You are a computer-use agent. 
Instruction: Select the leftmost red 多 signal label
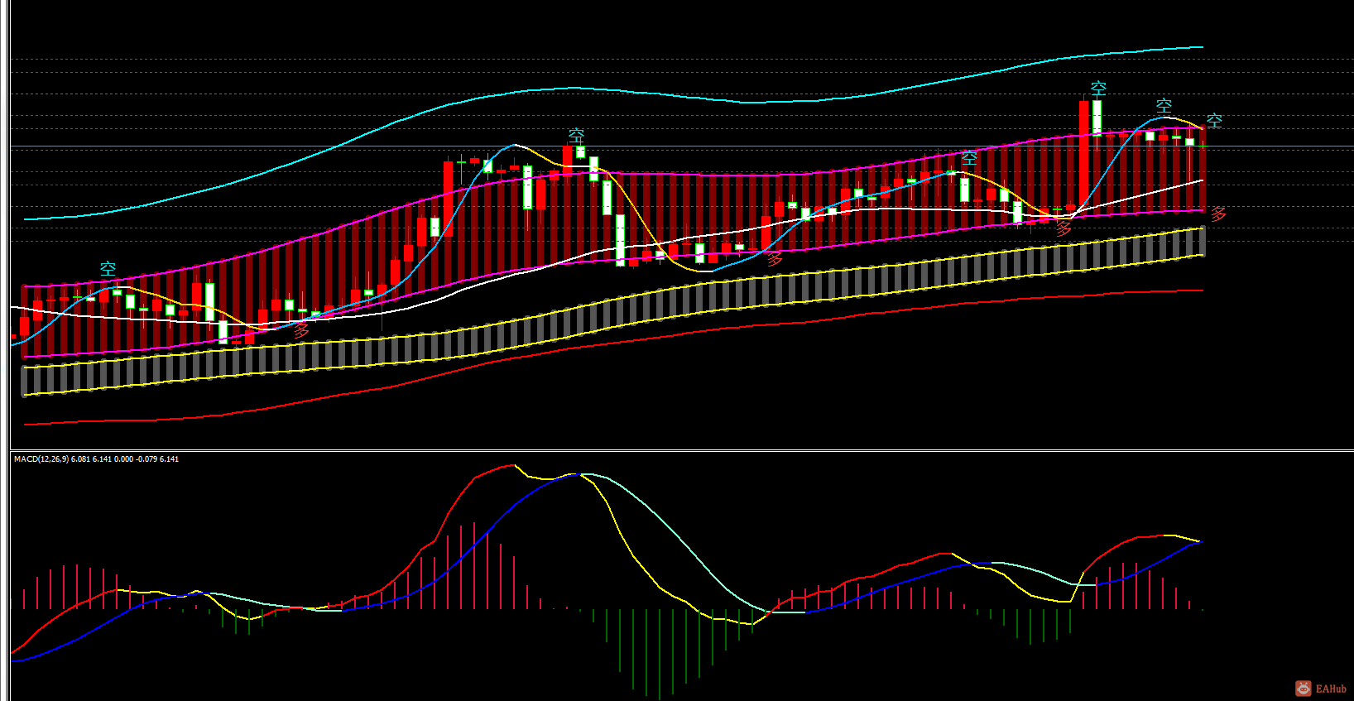[301, 330]
